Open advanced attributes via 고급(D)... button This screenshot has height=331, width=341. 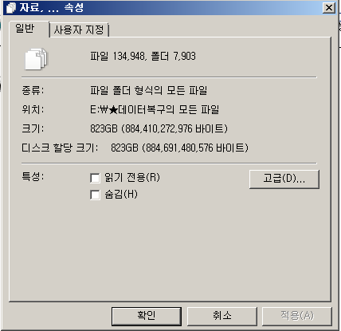pyautogui.click(x=284, y=179)
